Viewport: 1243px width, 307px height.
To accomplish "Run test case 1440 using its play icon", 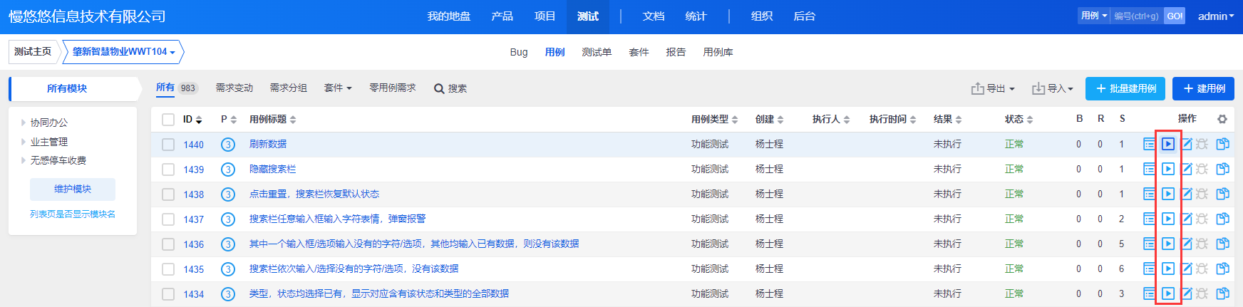I will [x=1167, y=144].
